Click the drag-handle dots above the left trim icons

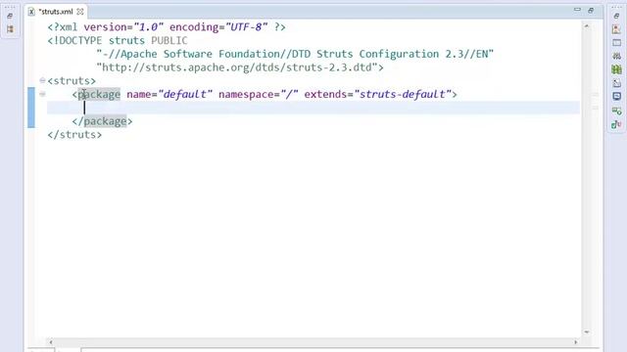[10, 7]
